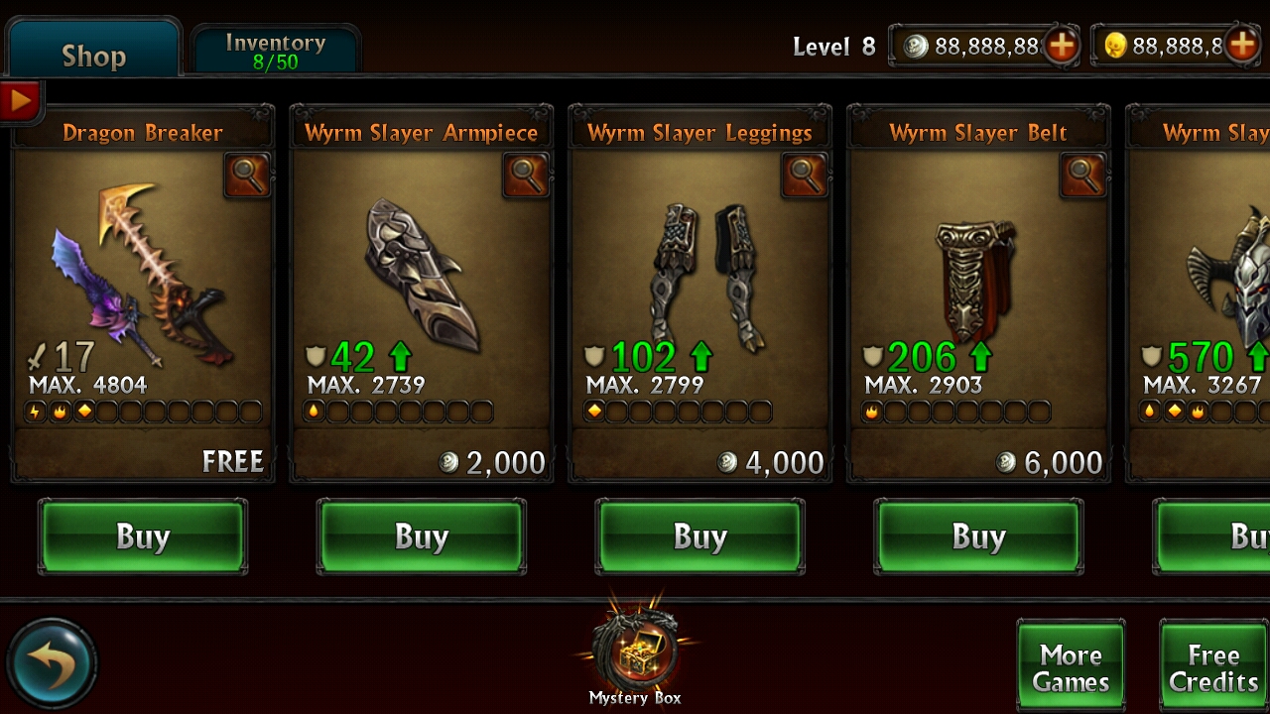The width and height of the screenshot is (1270, 714).
Task: Open magnifier on Wyrm Slayer Armpiece
Action: pyautogui.click(x=525, y=176)
